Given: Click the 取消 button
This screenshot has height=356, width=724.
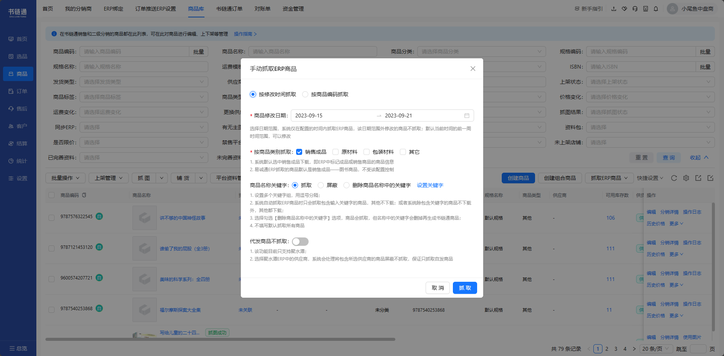Looking at the screenshot, I should tap(438, 288).
